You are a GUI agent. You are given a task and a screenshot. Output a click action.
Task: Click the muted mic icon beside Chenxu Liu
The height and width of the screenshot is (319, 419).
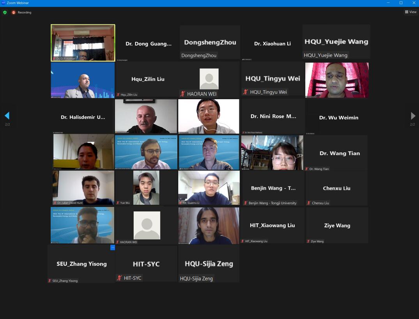309,203
